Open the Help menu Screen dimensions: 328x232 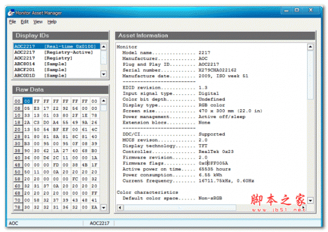click(52, 22)
